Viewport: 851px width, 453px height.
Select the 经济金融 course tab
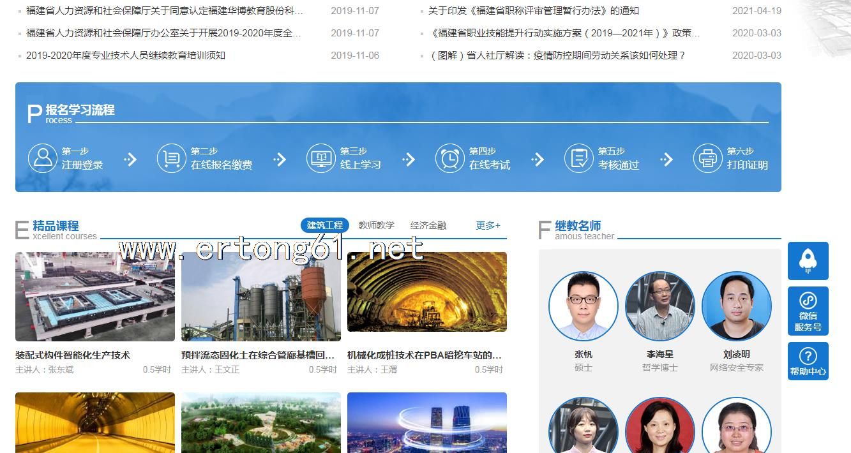click(x=428, y=225)
